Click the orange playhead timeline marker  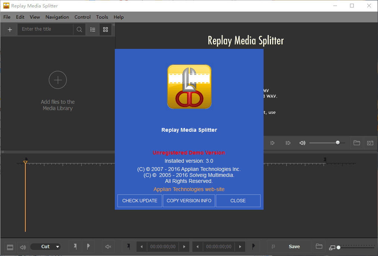[x=25, y=162]
